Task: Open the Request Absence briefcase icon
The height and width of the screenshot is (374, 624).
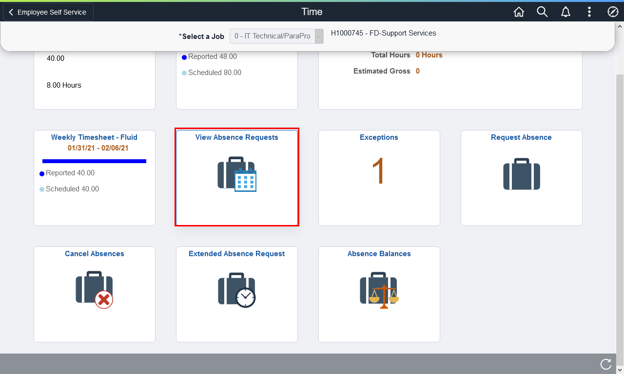Action: coord(522,174)
